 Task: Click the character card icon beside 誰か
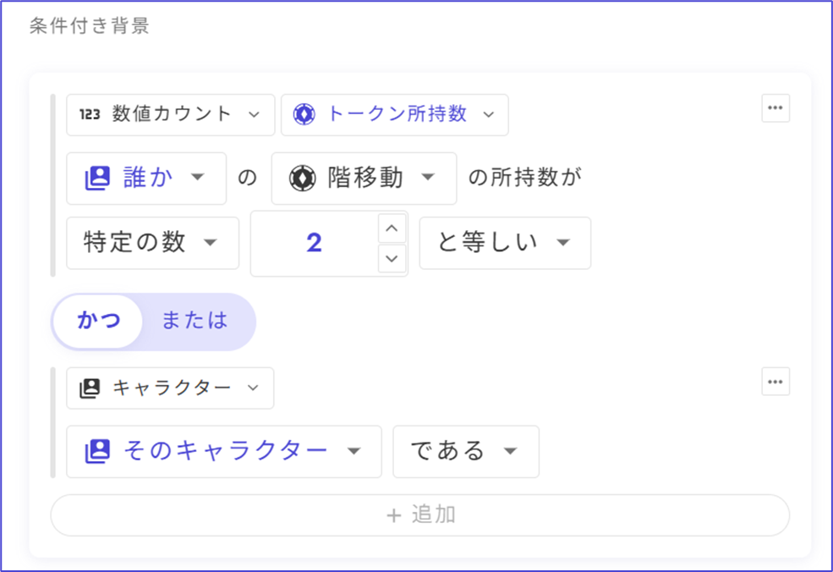click(x=98, y=178)
